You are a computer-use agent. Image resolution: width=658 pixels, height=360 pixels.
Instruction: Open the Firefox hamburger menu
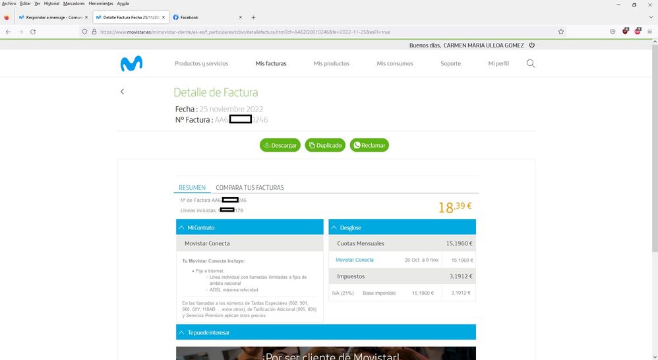coord(650,32)
